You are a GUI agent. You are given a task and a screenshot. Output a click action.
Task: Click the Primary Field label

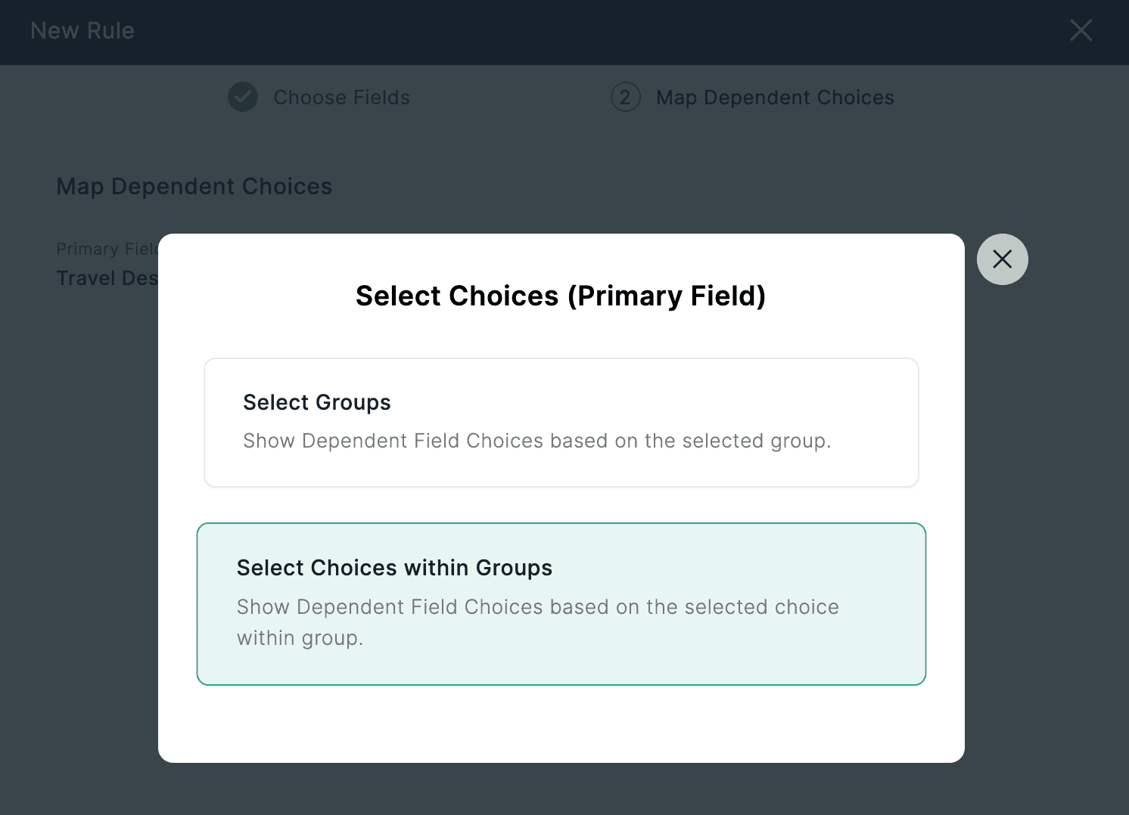[x=107, y=249]
